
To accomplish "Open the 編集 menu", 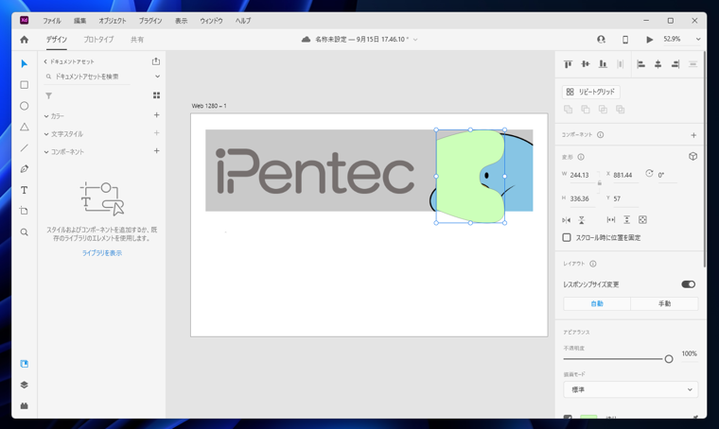I will tap(79, 21).
